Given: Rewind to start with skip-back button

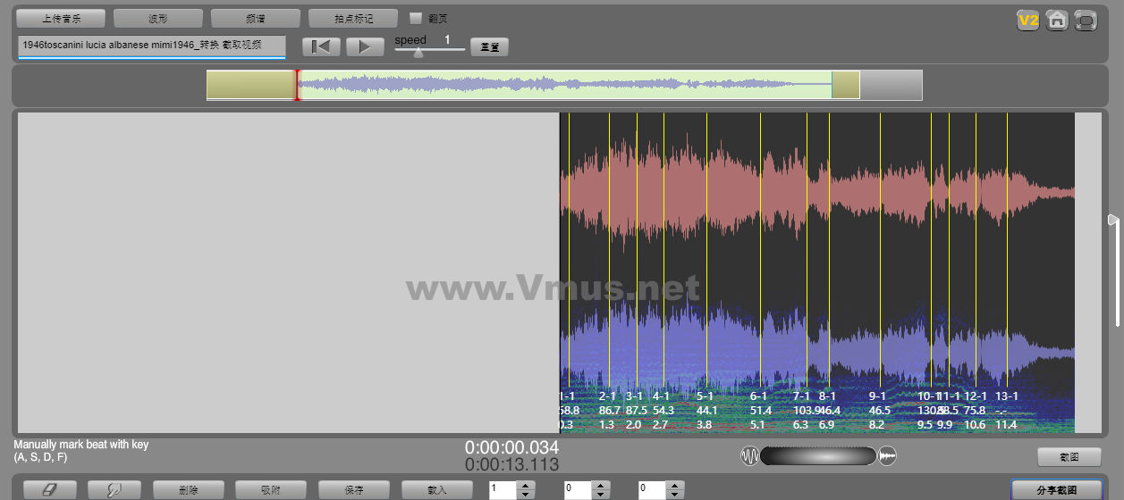Looking at the screenshot, I should 321,47.
